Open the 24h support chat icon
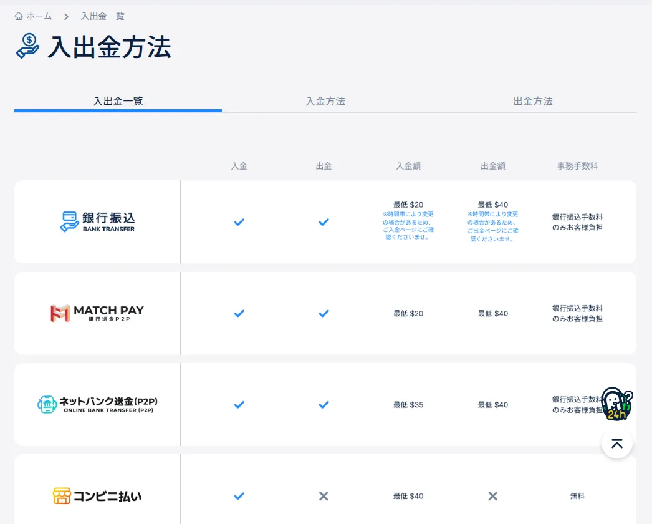 [x=617, y=404]
